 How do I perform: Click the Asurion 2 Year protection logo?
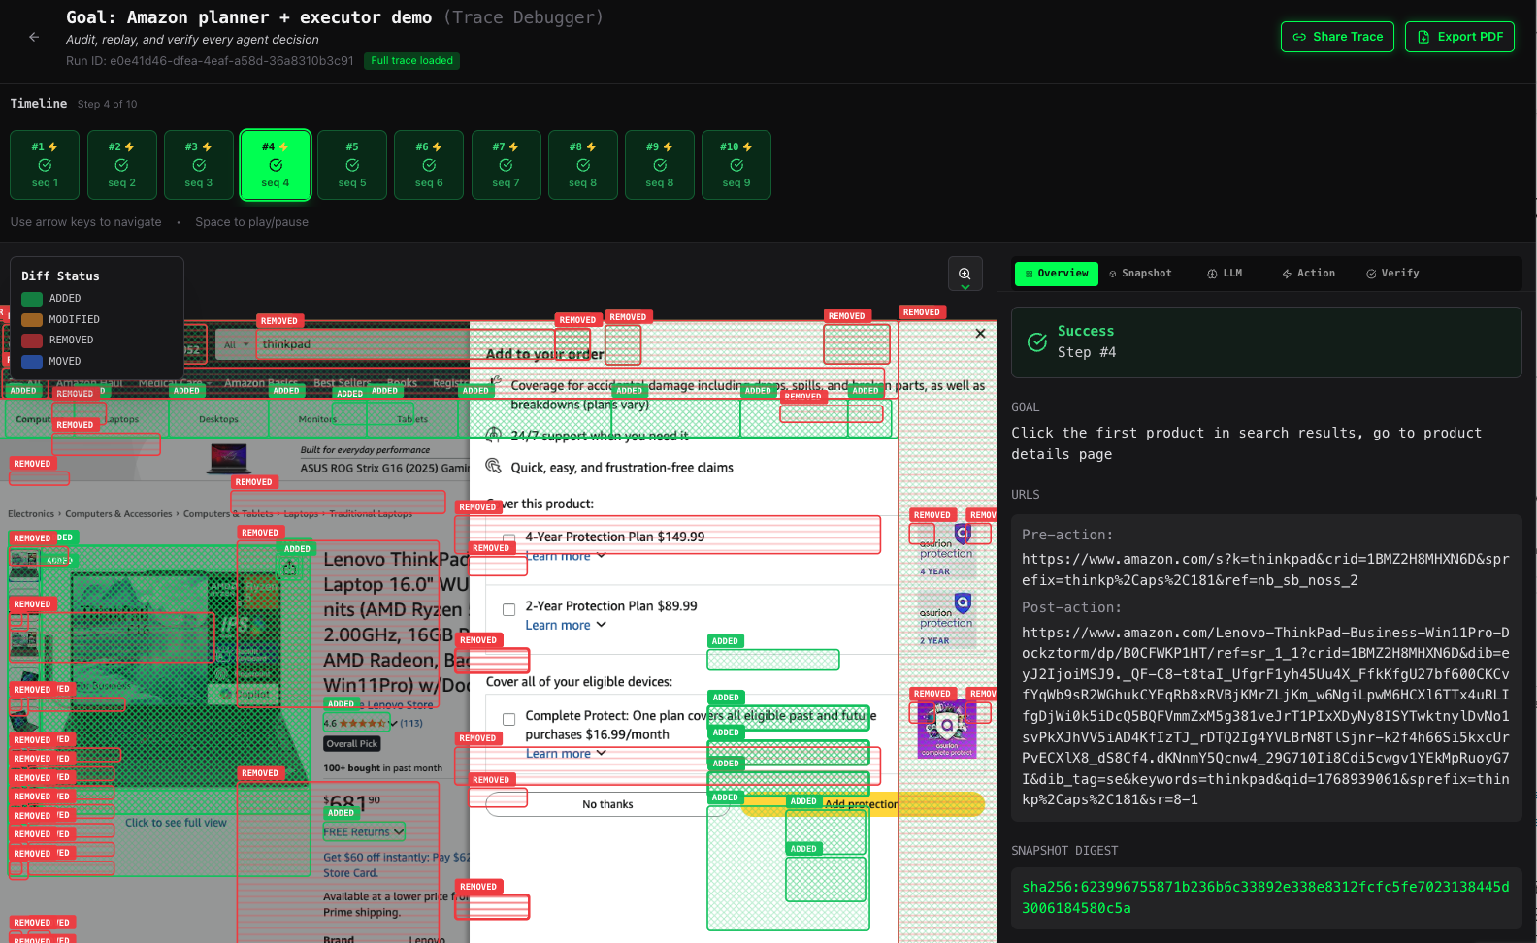(946, 619)
